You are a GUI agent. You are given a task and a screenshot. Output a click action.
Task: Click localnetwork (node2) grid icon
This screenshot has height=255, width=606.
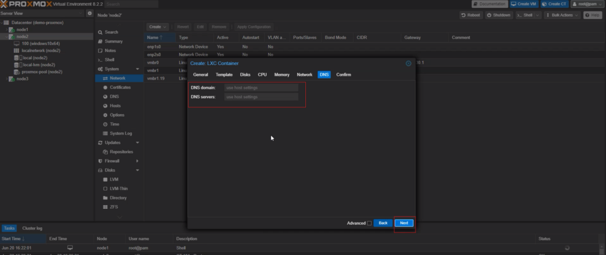pyautogui.click(x=16, y=51)
